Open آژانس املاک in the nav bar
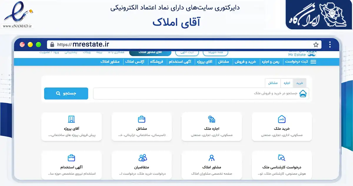The width and height of the screenshot is (353, 186). [x=135, y=62]
